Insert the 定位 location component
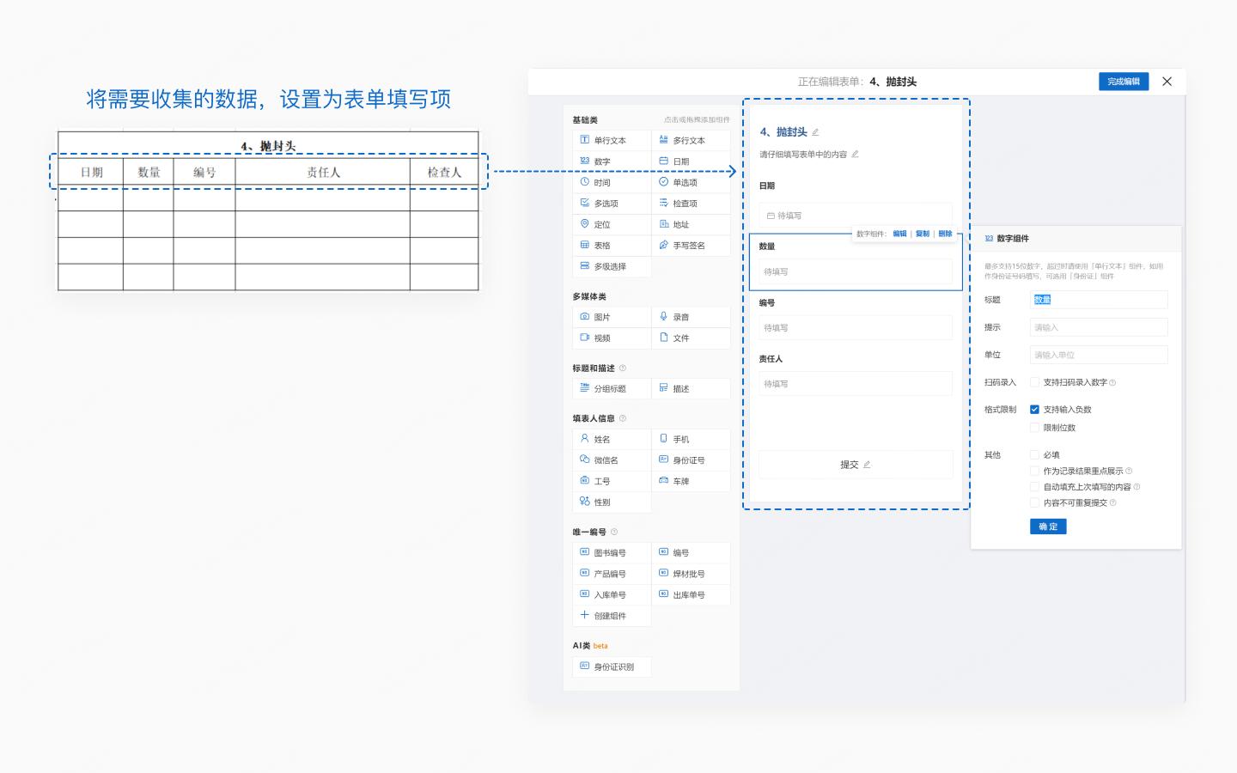 click(x=602, y=224)
